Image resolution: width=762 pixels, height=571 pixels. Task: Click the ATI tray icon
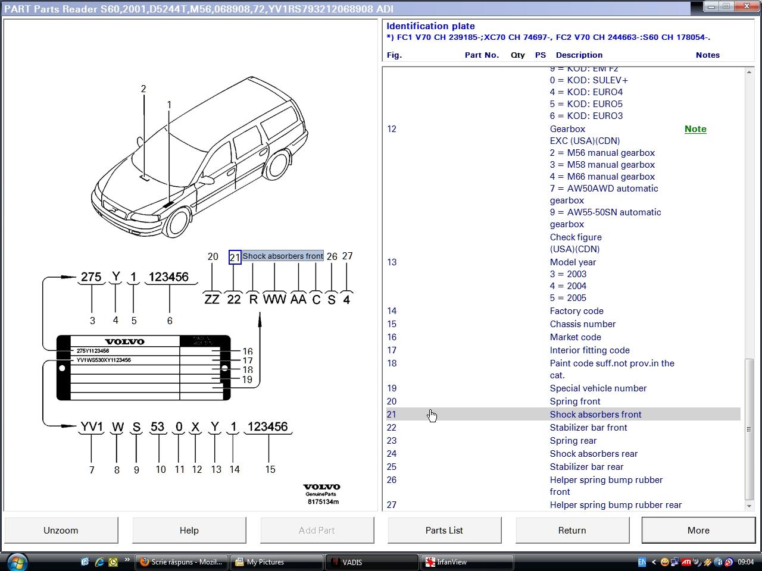686,562
